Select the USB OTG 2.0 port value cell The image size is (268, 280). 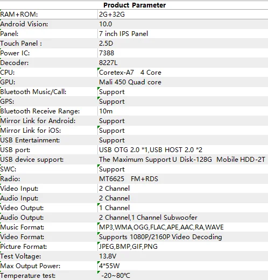click(x=183, y=150)
